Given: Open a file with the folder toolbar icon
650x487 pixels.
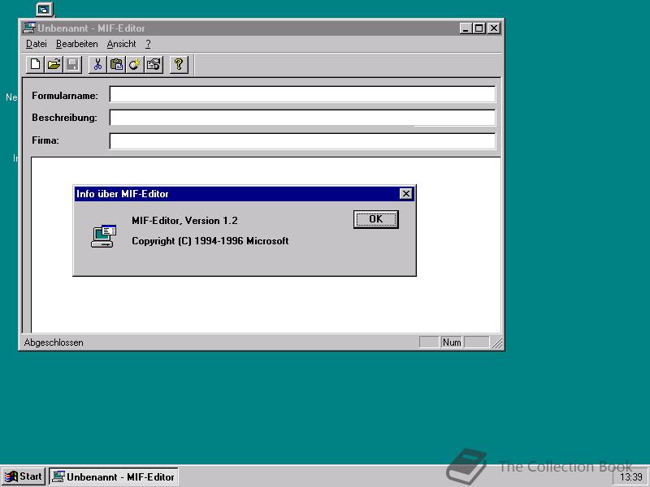Looking at the screenshot, I should 54,65.
